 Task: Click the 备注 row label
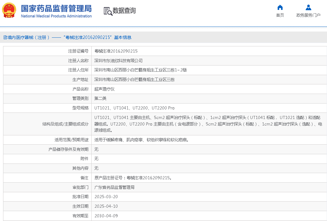coord(85,178)
